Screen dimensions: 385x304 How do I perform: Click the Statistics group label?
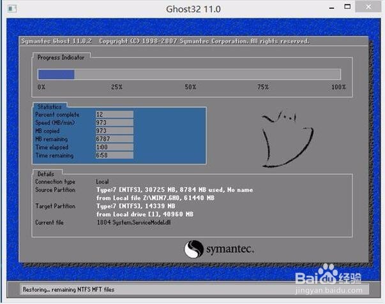(x=49, y=107)
